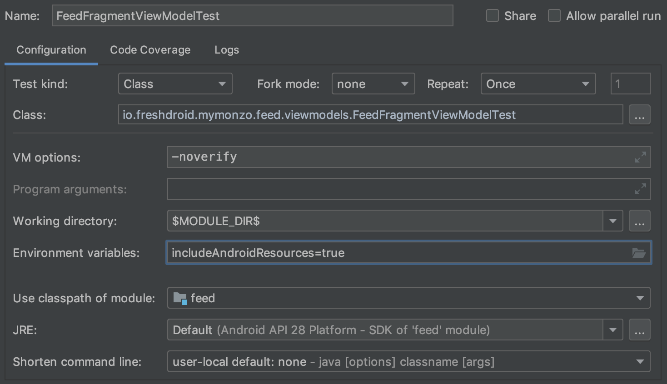This screenshot has width=667, height=384.
Task: Open the Code Coverage tab
Action: [x=150, y=50]
